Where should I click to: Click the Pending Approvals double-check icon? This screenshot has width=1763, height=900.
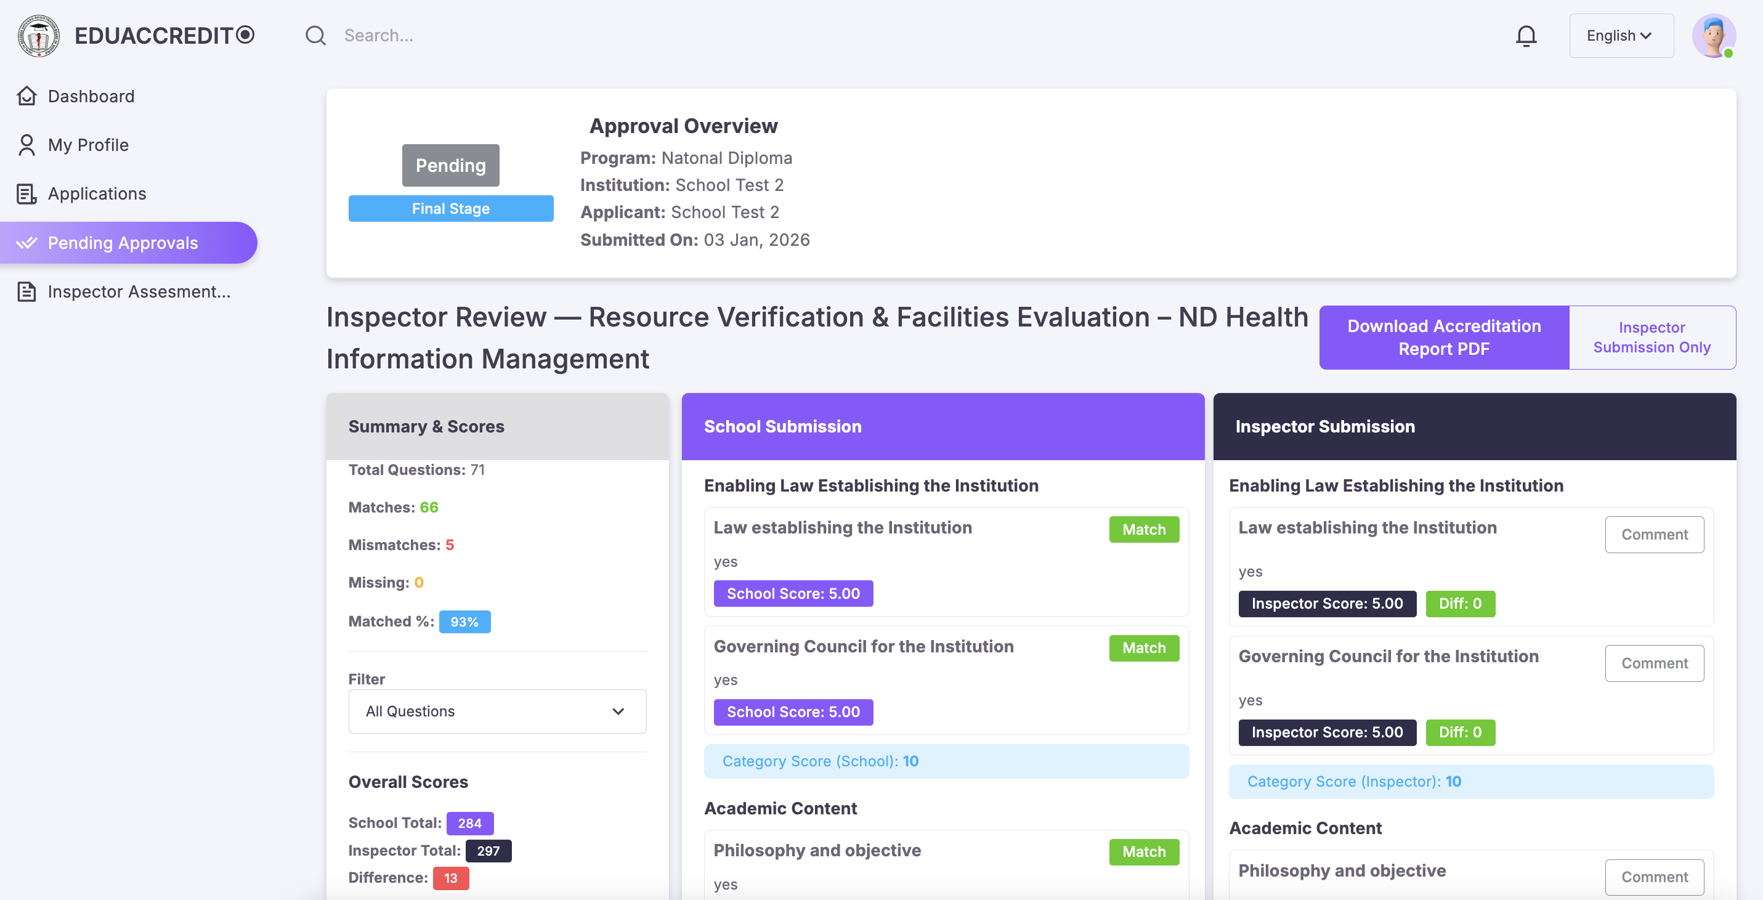point(26,243)
